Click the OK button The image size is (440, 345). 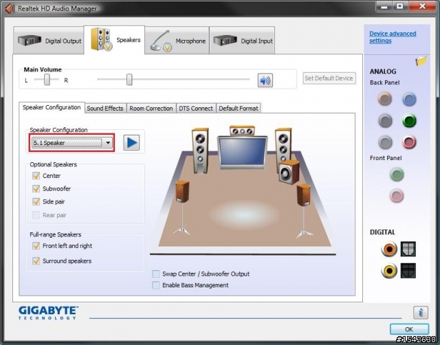tap(409, 329)
